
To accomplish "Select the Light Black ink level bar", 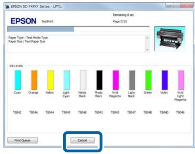I will (x=132, y=80).
